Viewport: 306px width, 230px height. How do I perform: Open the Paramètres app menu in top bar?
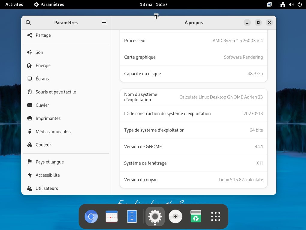coord(49,5)
